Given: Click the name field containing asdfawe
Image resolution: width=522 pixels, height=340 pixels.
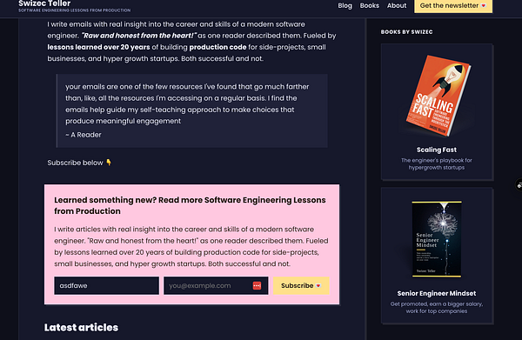Looking at the screenshot, I should click(x=106, y=285).
